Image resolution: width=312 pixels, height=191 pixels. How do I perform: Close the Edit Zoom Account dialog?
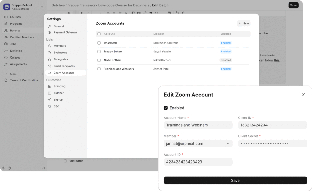tap(303, 95)
